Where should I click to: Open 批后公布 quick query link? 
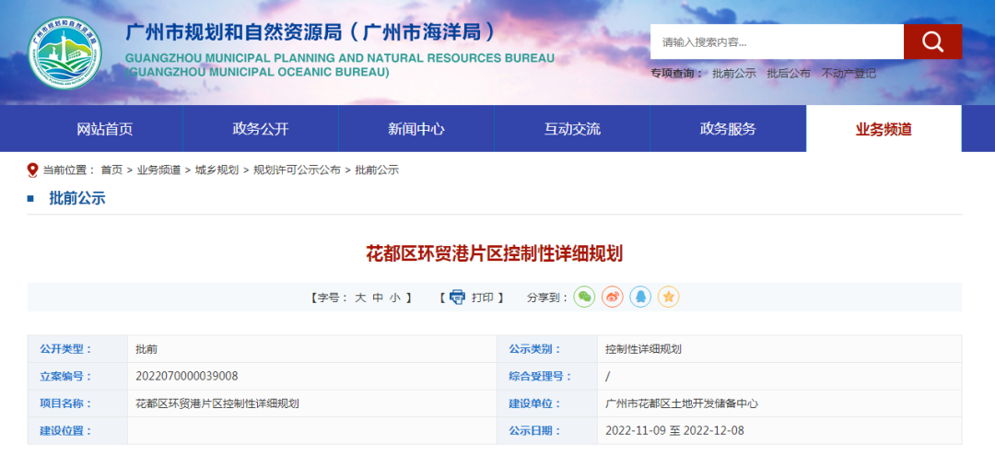pyautogui.click(x=788, y=74)
